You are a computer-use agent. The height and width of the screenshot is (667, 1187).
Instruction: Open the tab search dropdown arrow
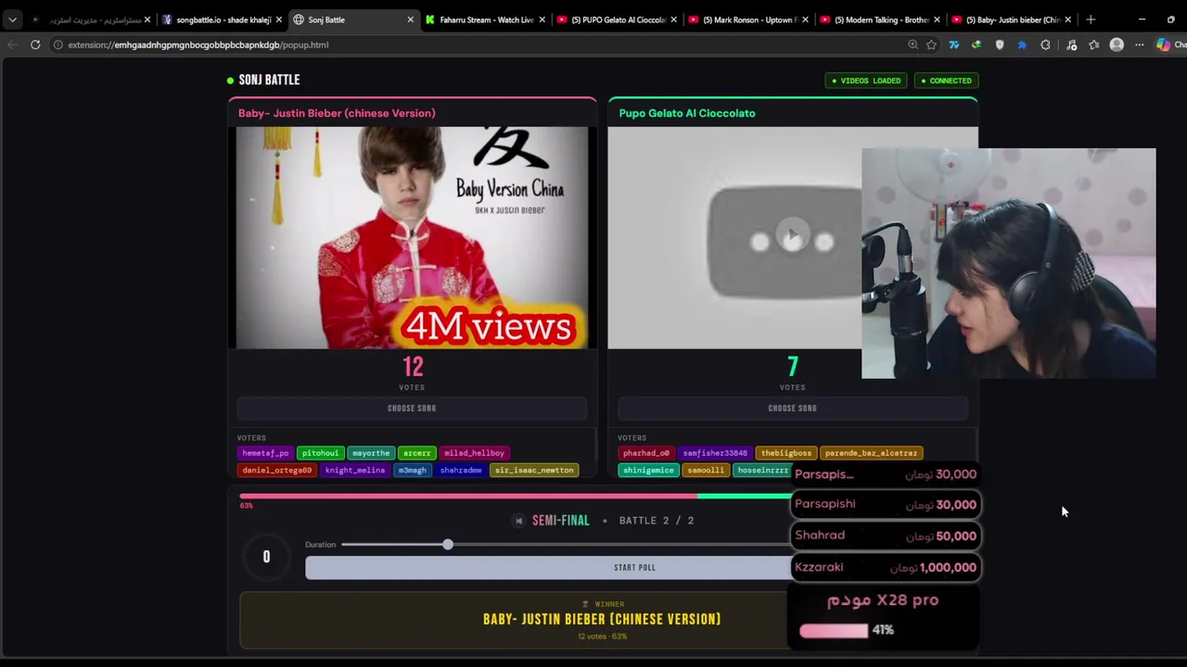[12, 19]
